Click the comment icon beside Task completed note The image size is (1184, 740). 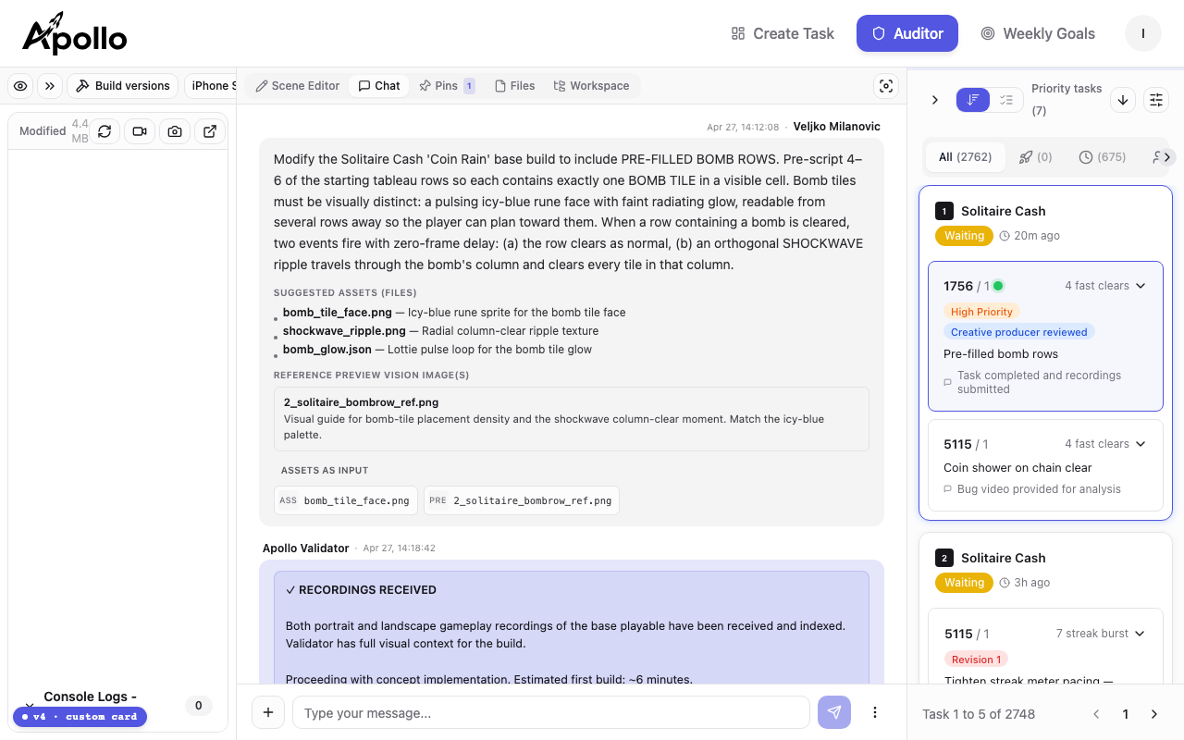[947, 382]
